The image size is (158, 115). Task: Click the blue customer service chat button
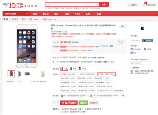tap(147, 41)
